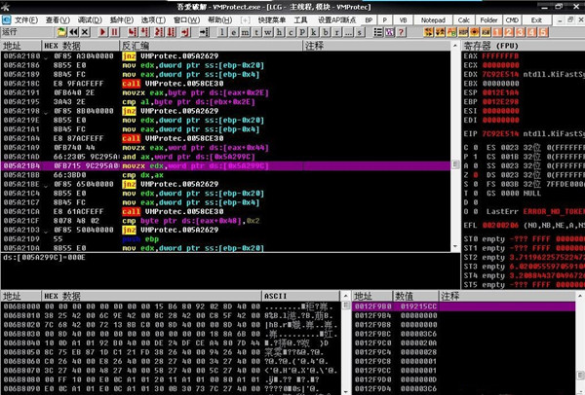Toggle the Z flag value in registers
Screen dimensions: 585x395
click(x=476, y=175)
